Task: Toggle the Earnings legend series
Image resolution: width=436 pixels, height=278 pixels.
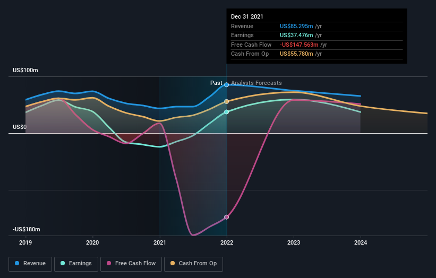Action: pos(76,264)
